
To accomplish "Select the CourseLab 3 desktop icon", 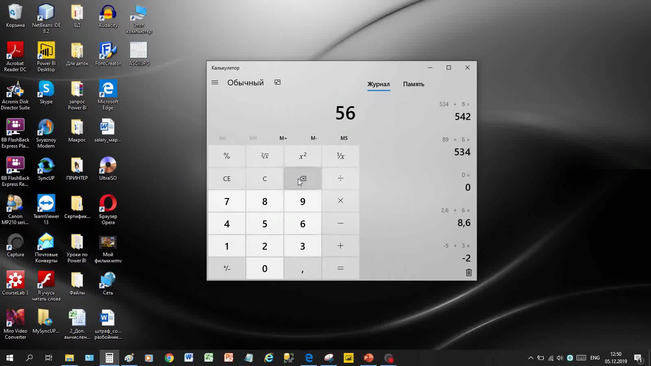I will pyautogui.click(x=15, y=283).
